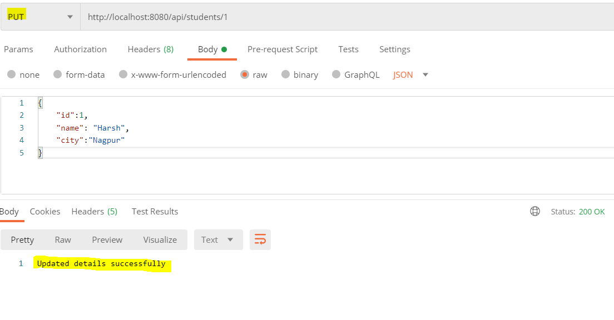Select the form-data radio option
The width and height of the screenshot is (614, 320).
tap(58, 74)
